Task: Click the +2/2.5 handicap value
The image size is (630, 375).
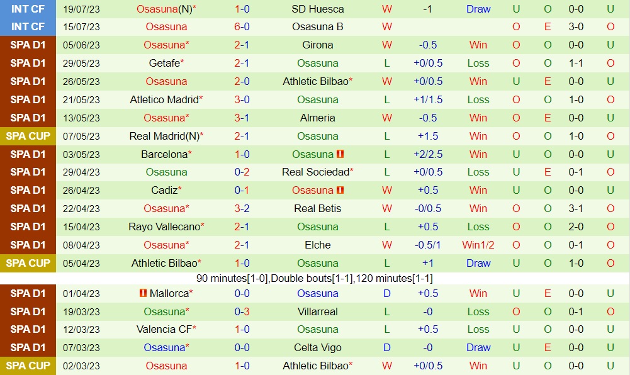Action: 428,154
